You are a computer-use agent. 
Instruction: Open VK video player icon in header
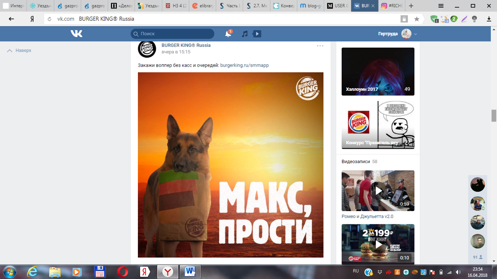coord(257,34)
